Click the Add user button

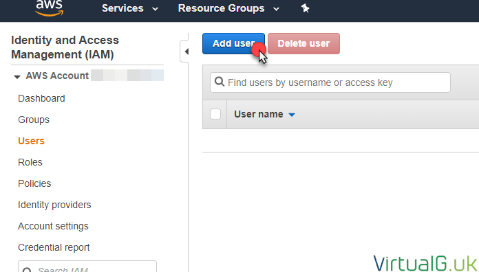pos(233,43)
